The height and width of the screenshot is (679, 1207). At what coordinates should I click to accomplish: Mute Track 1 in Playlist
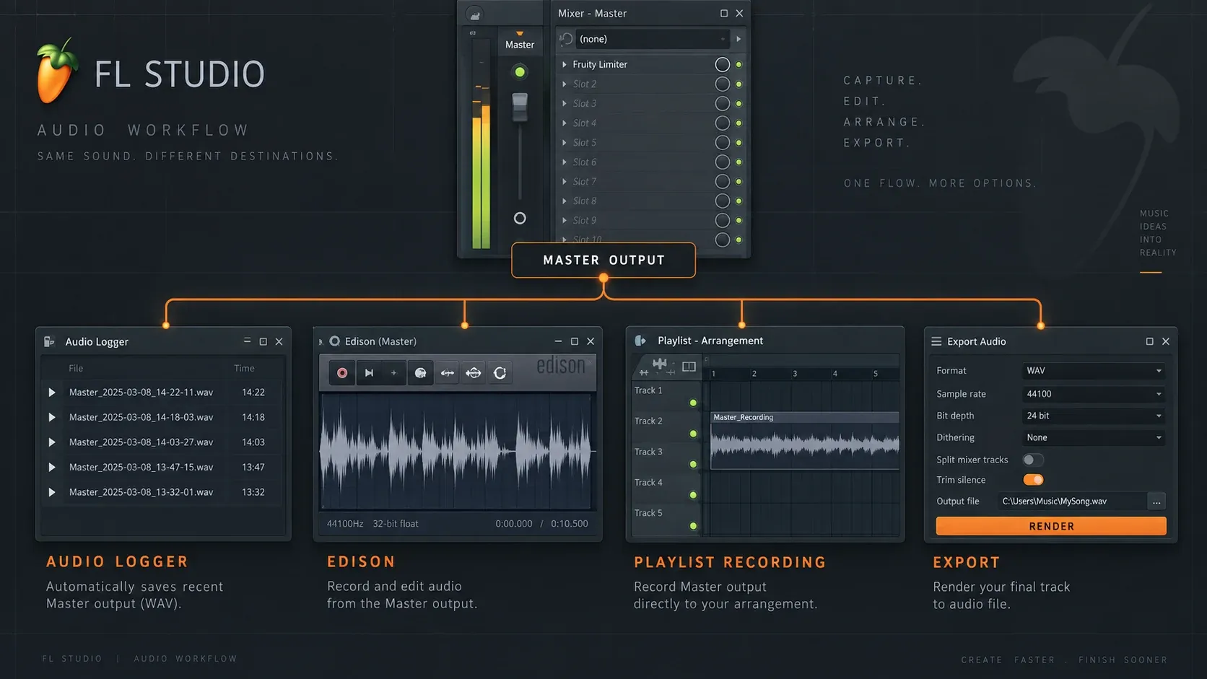pos(693,403)
